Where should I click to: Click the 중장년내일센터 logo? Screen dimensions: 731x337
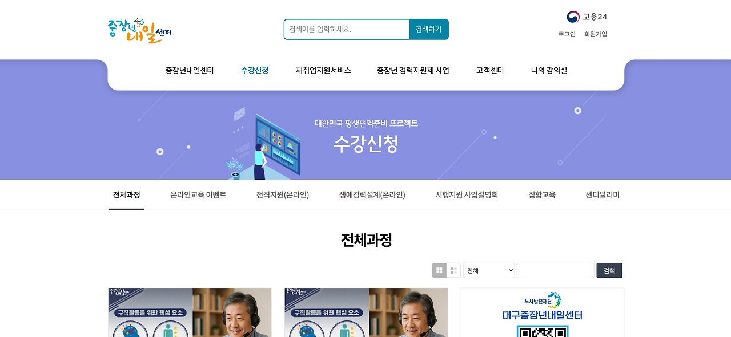139,31
